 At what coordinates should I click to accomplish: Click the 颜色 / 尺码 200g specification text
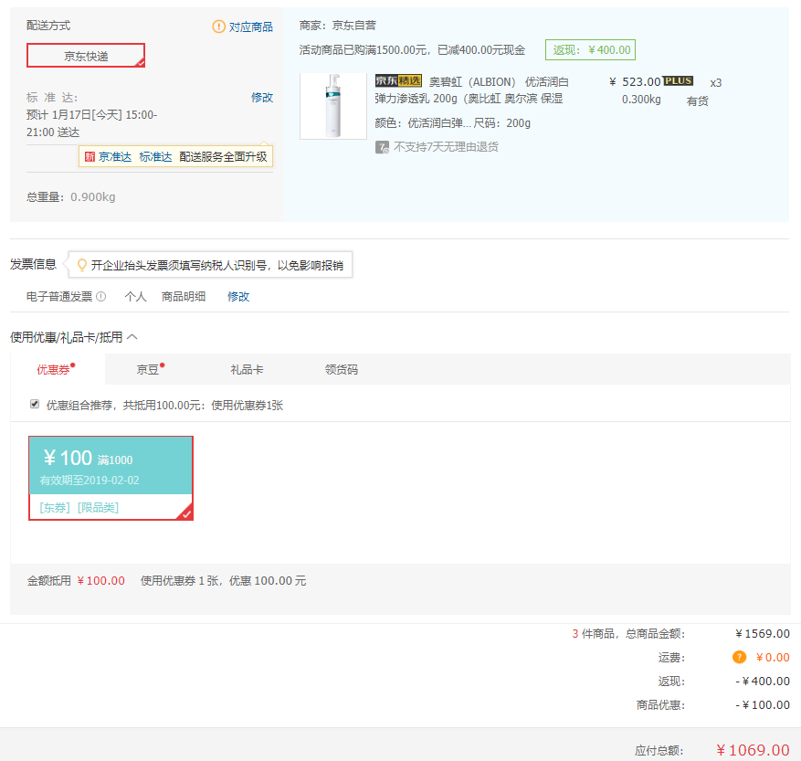click(453, 123)
